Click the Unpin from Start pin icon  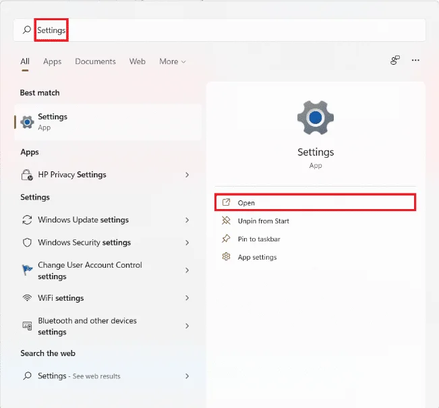pyautogui.click(x=226, y=221)
